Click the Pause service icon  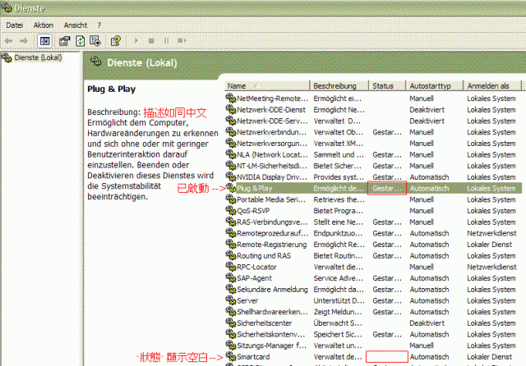coord(166,41)
